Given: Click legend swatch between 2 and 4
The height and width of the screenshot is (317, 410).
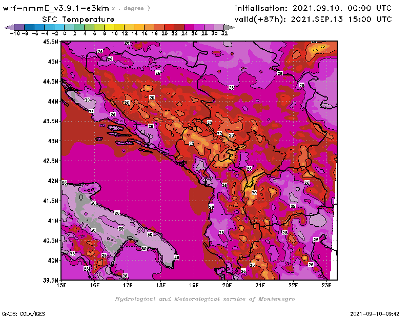Looking at the screenshot, I should (x=79, y=27).
